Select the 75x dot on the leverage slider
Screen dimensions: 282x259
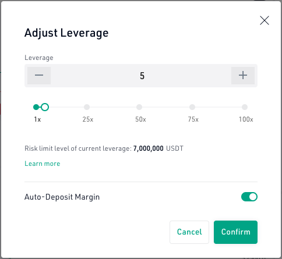click(192, 107)
